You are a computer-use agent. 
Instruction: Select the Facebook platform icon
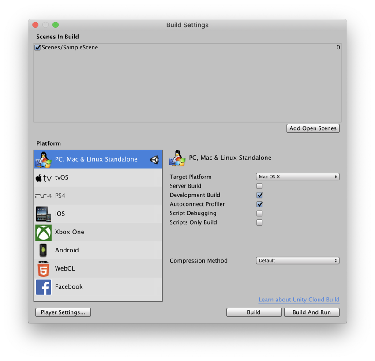[43, 287]
